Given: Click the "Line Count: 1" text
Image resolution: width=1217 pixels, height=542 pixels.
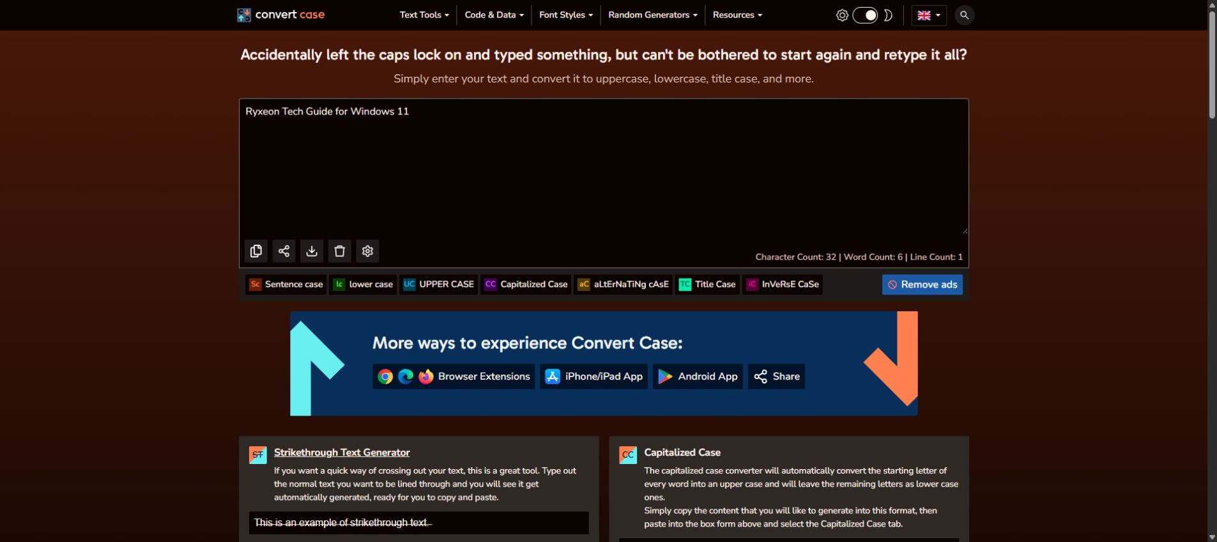Looking at the screenshot, I should pyautogui.click(x=937, y=257).
